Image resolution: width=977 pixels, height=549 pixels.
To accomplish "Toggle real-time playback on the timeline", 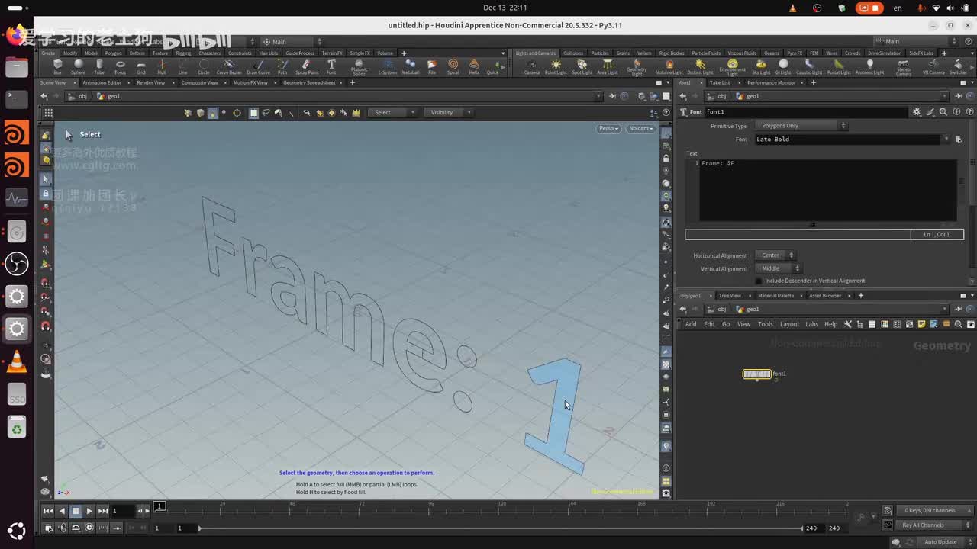I will click(89, 528).
